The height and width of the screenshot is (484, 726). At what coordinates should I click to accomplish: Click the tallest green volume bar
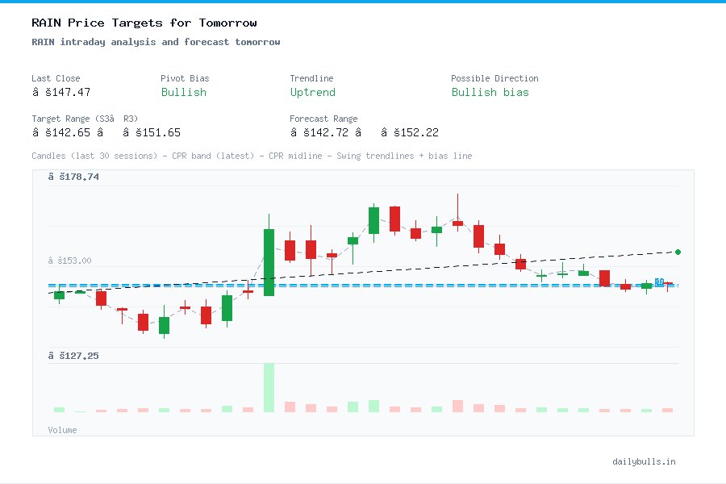pos(269,388)
